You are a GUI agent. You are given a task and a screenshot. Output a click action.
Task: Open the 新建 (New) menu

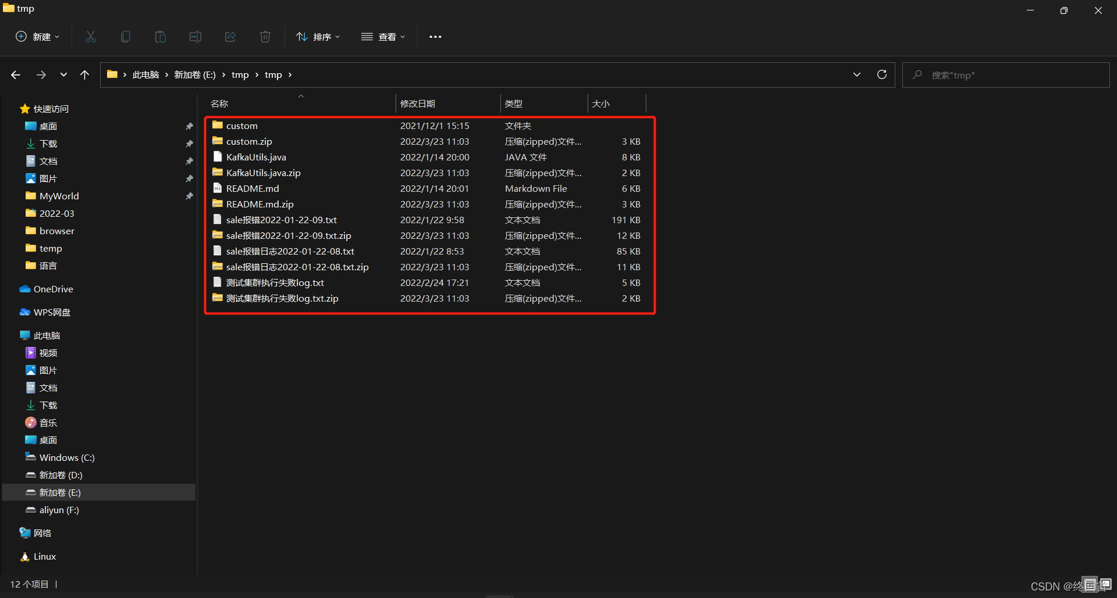tap(38, 37)
